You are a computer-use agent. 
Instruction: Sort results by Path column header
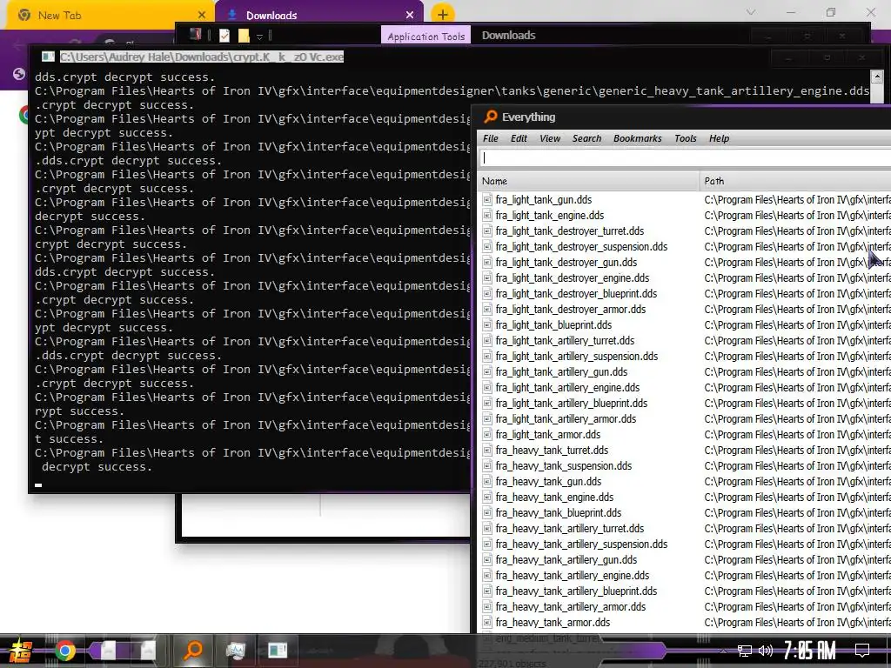point(795,181)
